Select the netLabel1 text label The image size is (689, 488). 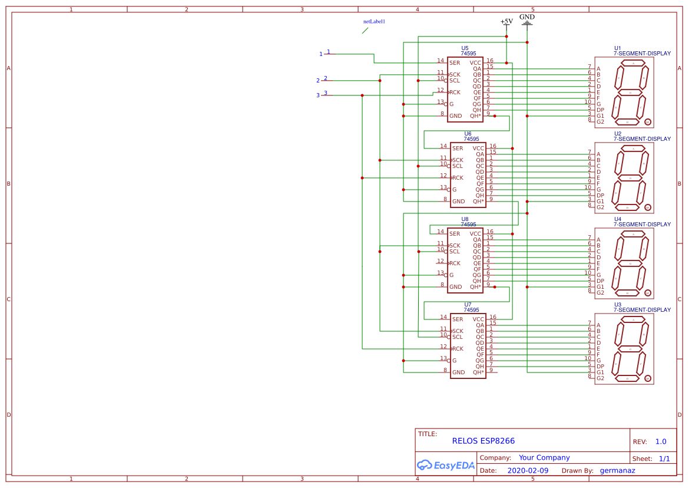coord(373,20)
